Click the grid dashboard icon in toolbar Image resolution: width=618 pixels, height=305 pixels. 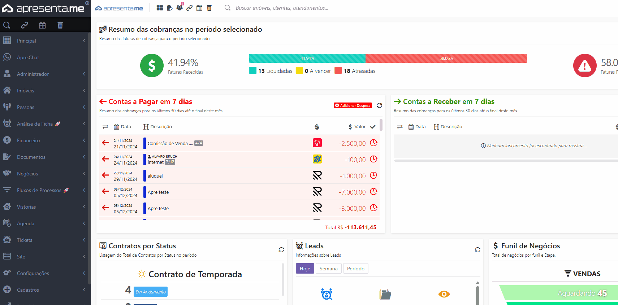[x=160, y=8]
